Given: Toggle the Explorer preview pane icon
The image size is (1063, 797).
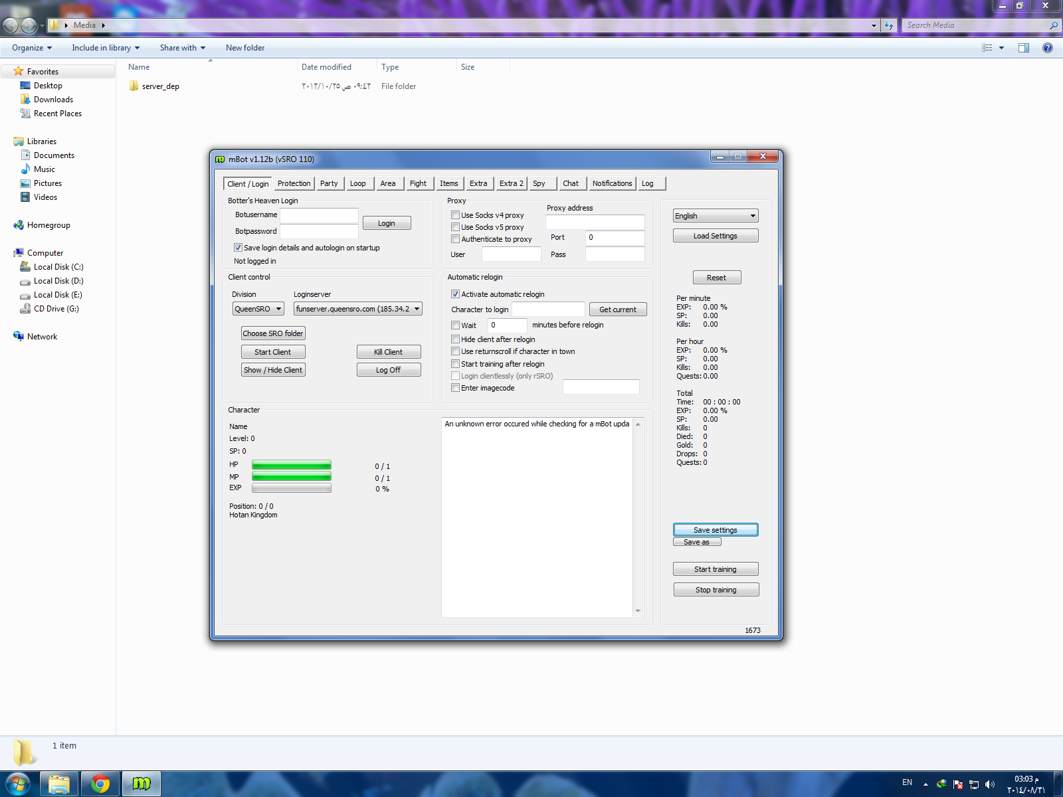Looking at the screenshot, I should tap(1024, 48).
